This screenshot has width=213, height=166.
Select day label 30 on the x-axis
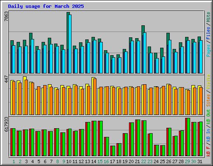tap(193, 161)
